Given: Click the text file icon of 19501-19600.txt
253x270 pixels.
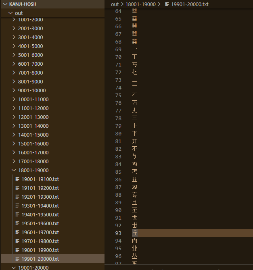Looking at the screenshot, I should [x=17, y=224].
